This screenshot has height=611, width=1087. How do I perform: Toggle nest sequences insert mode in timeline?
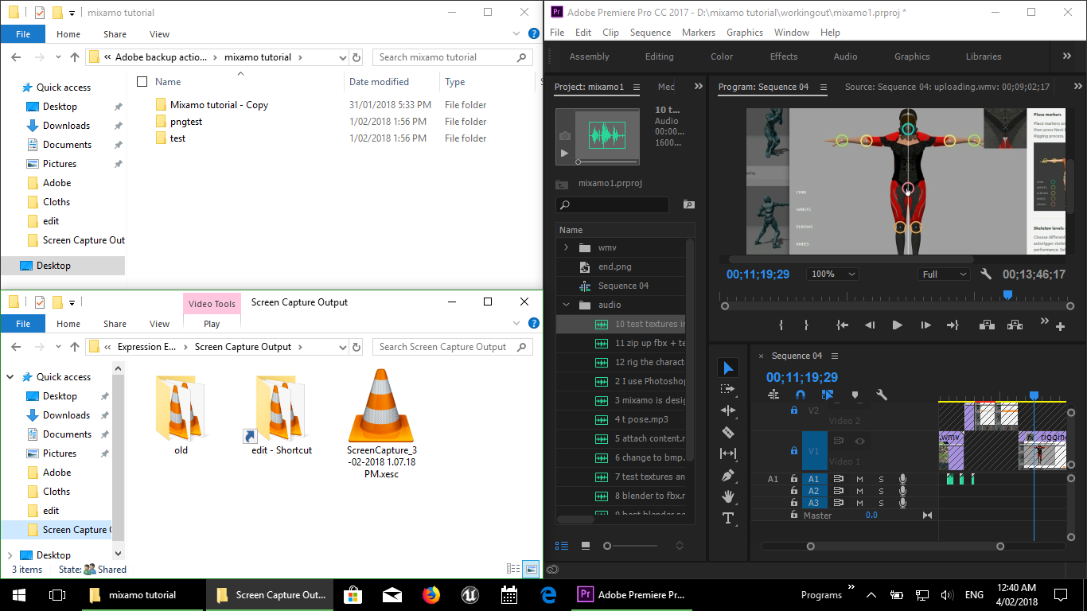coord(773,395)
